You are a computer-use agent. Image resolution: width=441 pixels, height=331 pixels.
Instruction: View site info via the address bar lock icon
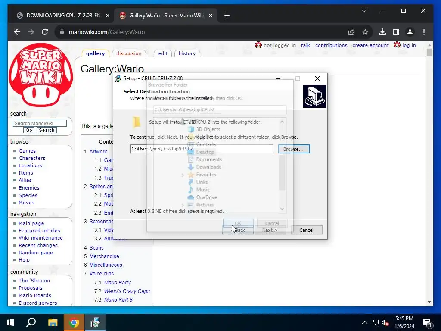click(62, 32)
